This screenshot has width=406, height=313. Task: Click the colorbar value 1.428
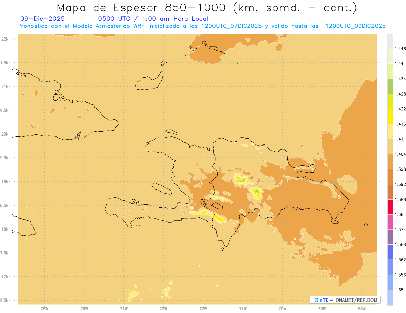400,94
